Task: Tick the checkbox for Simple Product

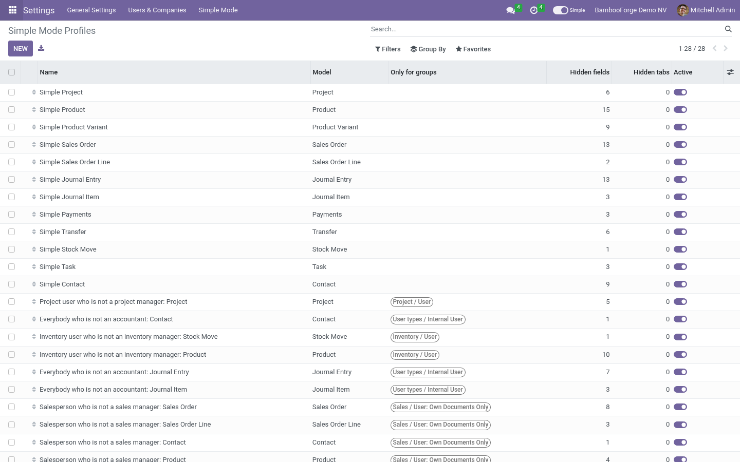Action: (11, 110)
